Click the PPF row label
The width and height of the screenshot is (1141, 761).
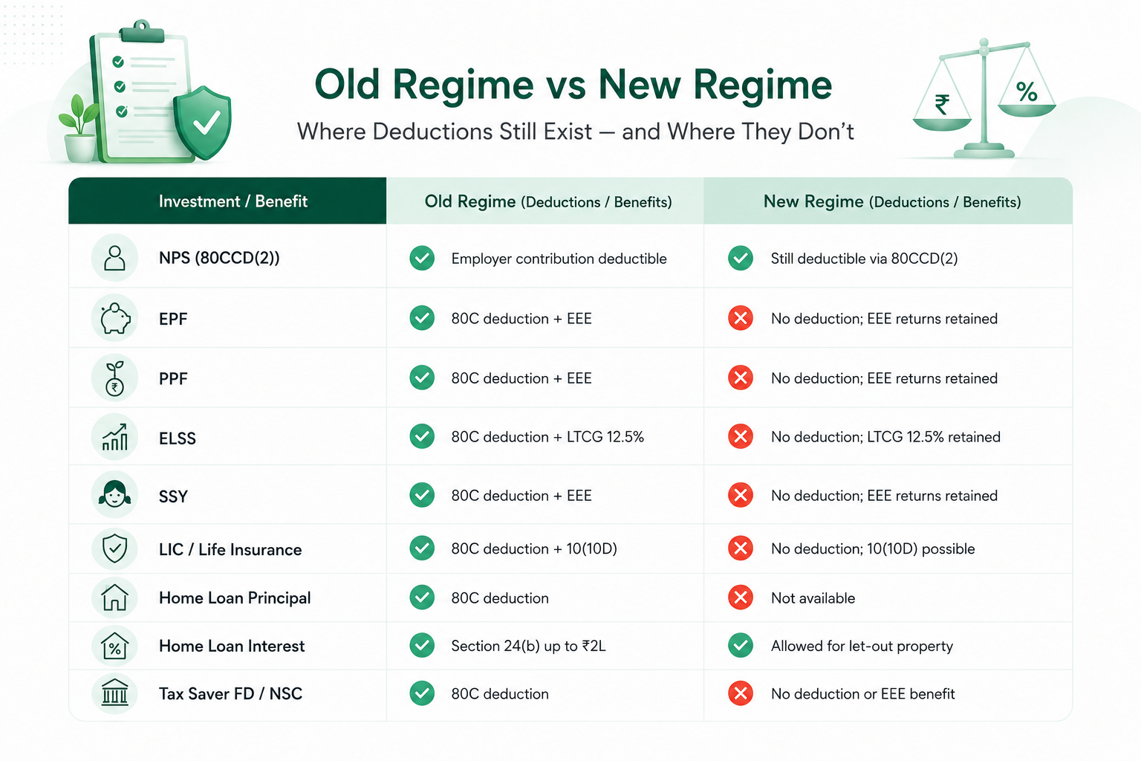[173, 378]
